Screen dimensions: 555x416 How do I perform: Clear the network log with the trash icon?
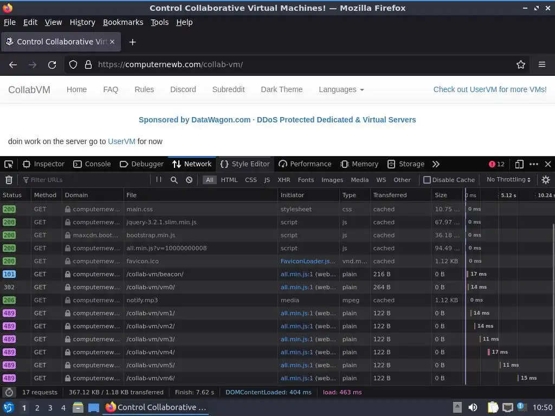9,180
